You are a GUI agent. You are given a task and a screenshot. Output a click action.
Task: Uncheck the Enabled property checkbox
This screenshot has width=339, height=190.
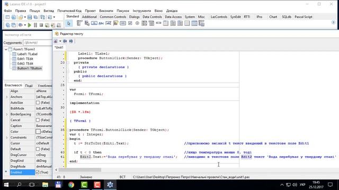[38, 173]
